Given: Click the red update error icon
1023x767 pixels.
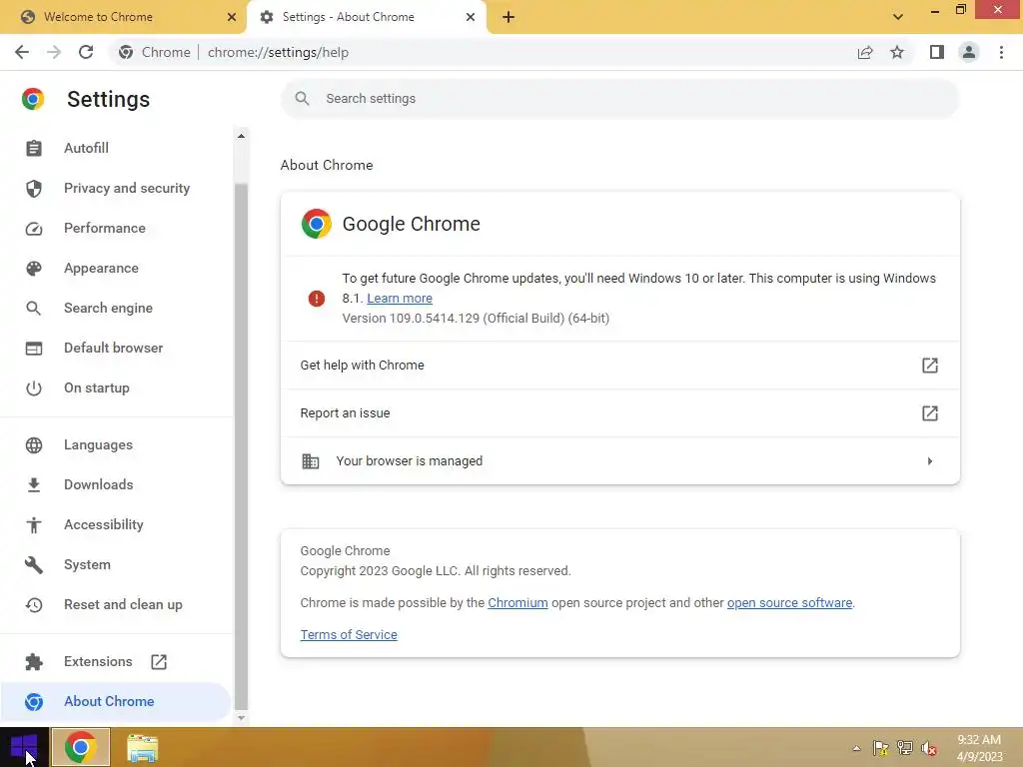Looking at the screenshot, I should (x=317, y=299).
